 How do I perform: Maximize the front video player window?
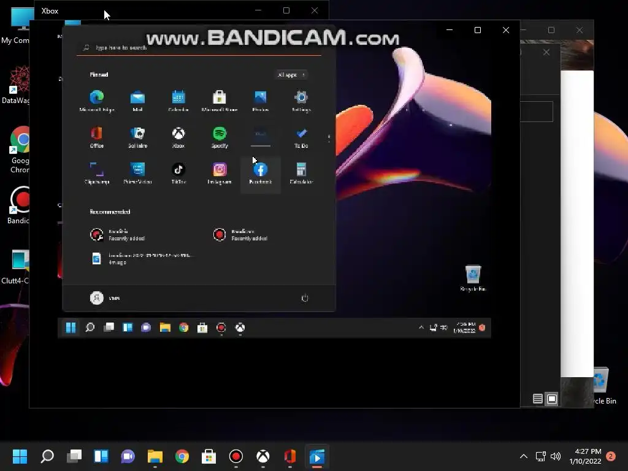[477, 30]
